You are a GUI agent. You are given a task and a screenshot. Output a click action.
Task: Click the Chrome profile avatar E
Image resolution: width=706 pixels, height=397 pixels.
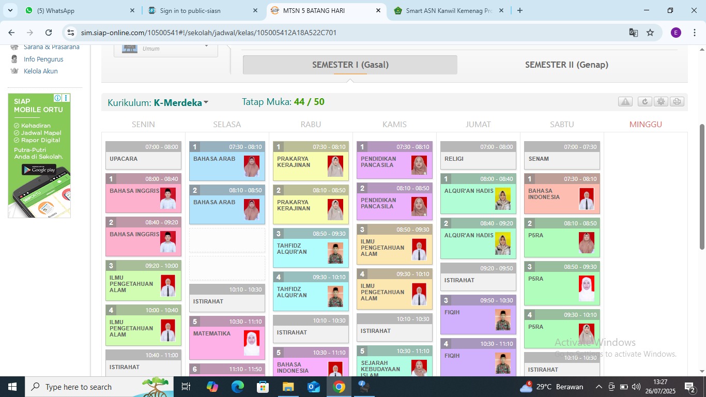point(675,32)
